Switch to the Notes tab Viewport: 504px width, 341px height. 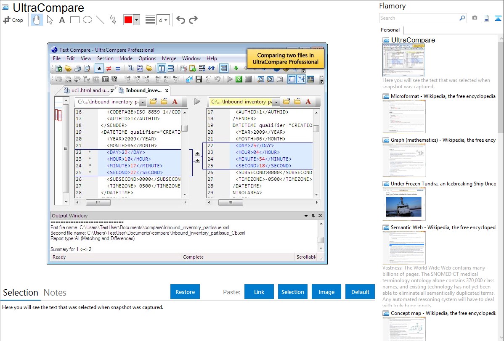[55, 293]
